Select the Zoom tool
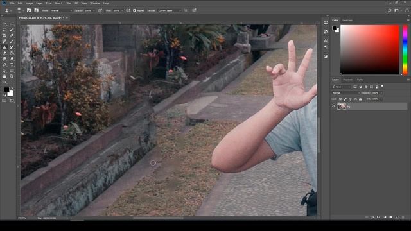This screenshot has width=411, height=231. (12, 76)
